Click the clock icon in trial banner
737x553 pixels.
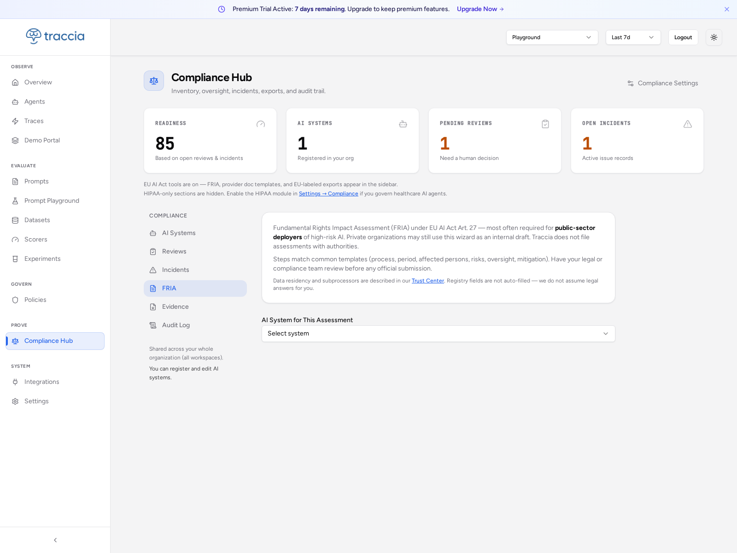click(222, 9)
